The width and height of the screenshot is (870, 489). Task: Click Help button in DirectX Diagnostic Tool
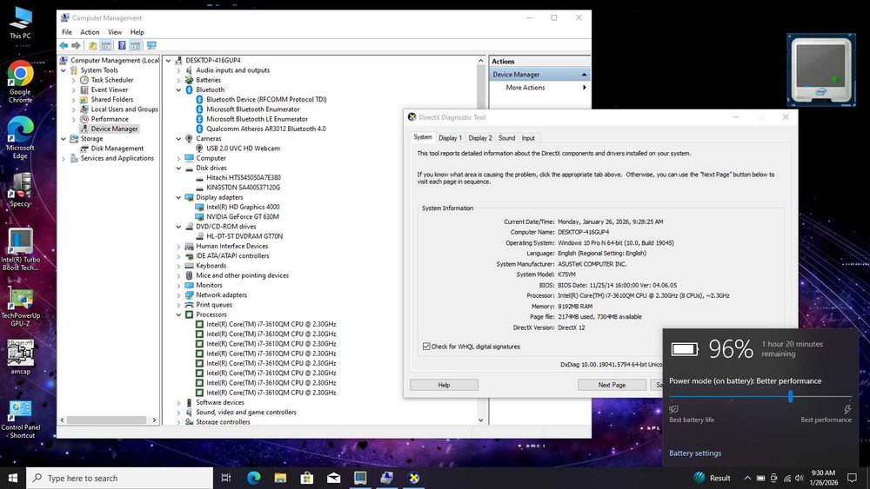444,385
